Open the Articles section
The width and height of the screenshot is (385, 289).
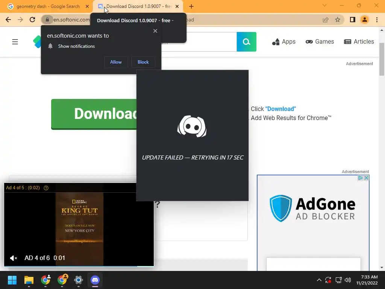click(359, 42)
